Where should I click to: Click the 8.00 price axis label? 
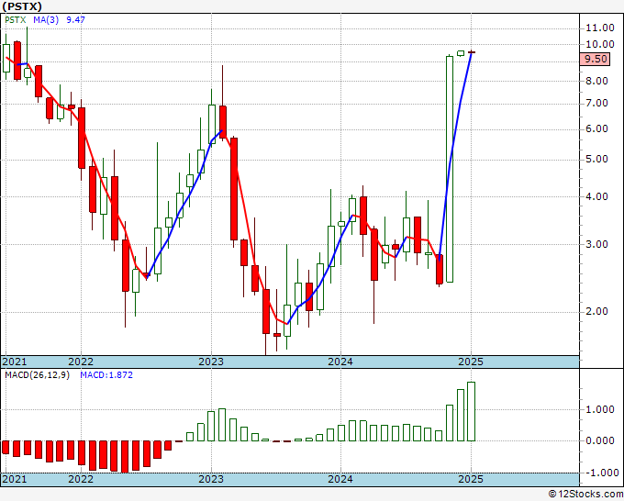point(596,81)
